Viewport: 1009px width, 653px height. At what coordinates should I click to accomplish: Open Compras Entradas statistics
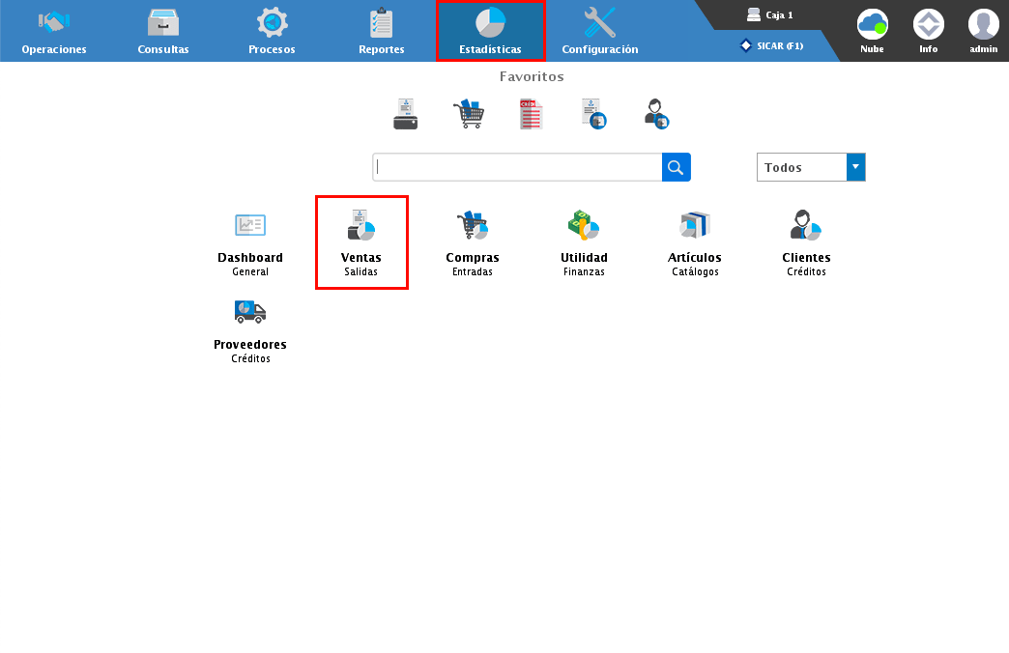click(472, 242)
